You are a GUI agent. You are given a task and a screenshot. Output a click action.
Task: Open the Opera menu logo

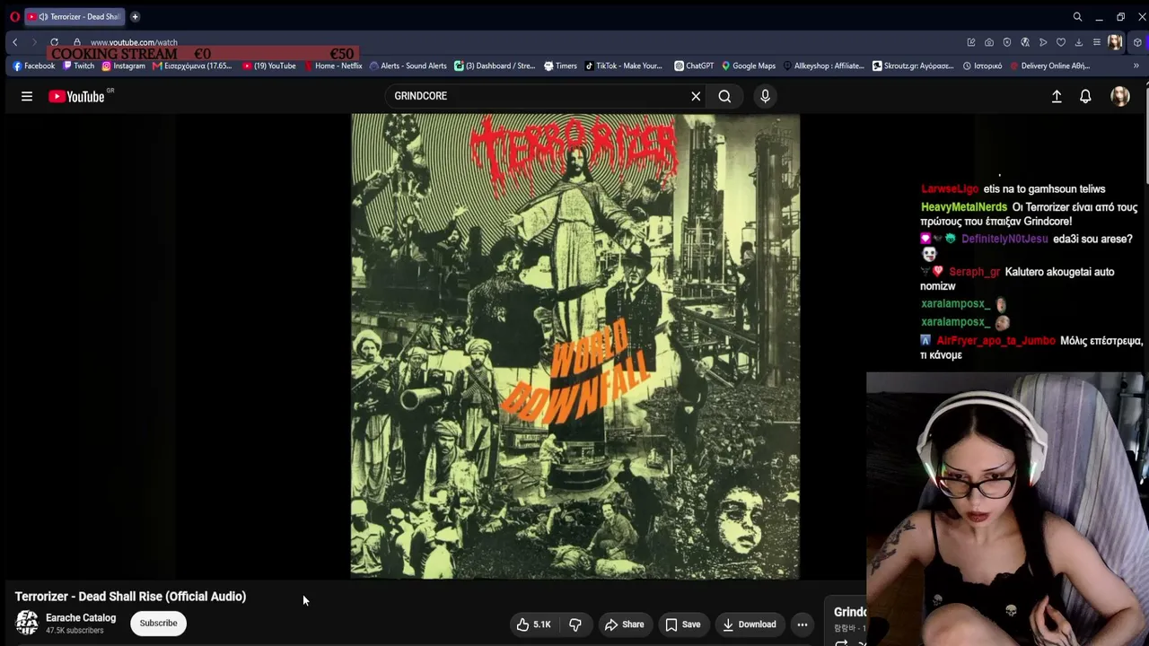tap(14, 16)
